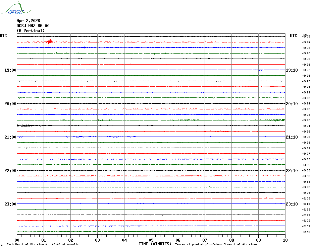Click the 19:10 label on right side
This screenshot has height=249, width=312.
pos(292,70)
